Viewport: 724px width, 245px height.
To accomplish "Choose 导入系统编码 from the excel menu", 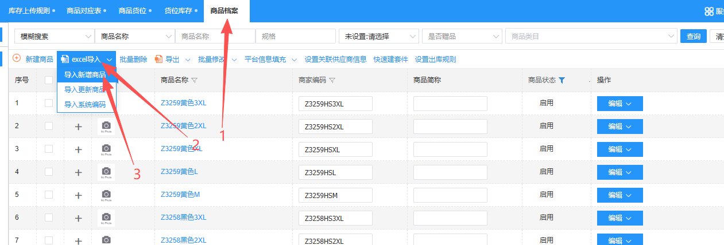I will (87, 104).
